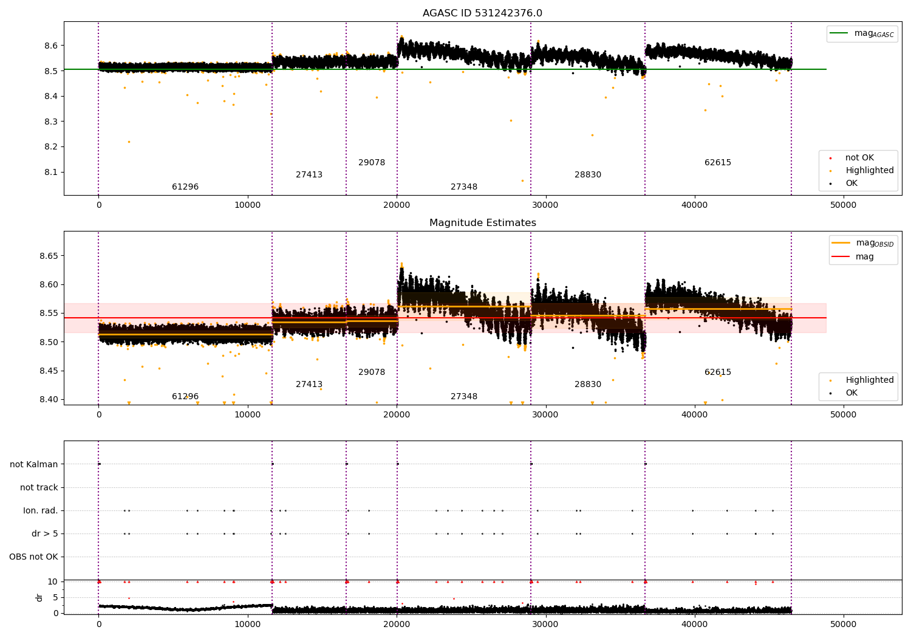Click y-tick 8.50 on middle plot
This screenshot has width=911, height=638.
[x=49, y=342]
